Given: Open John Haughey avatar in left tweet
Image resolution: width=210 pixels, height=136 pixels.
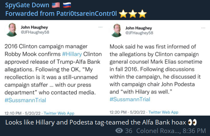Looking at the screenshot, I should pos(12,30).
